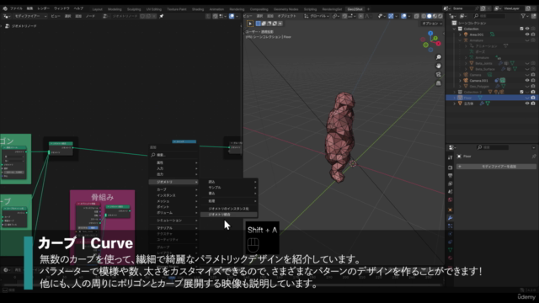
Task: Switch to the Geometry Nodes workspace tab
Action: point(286,9)
